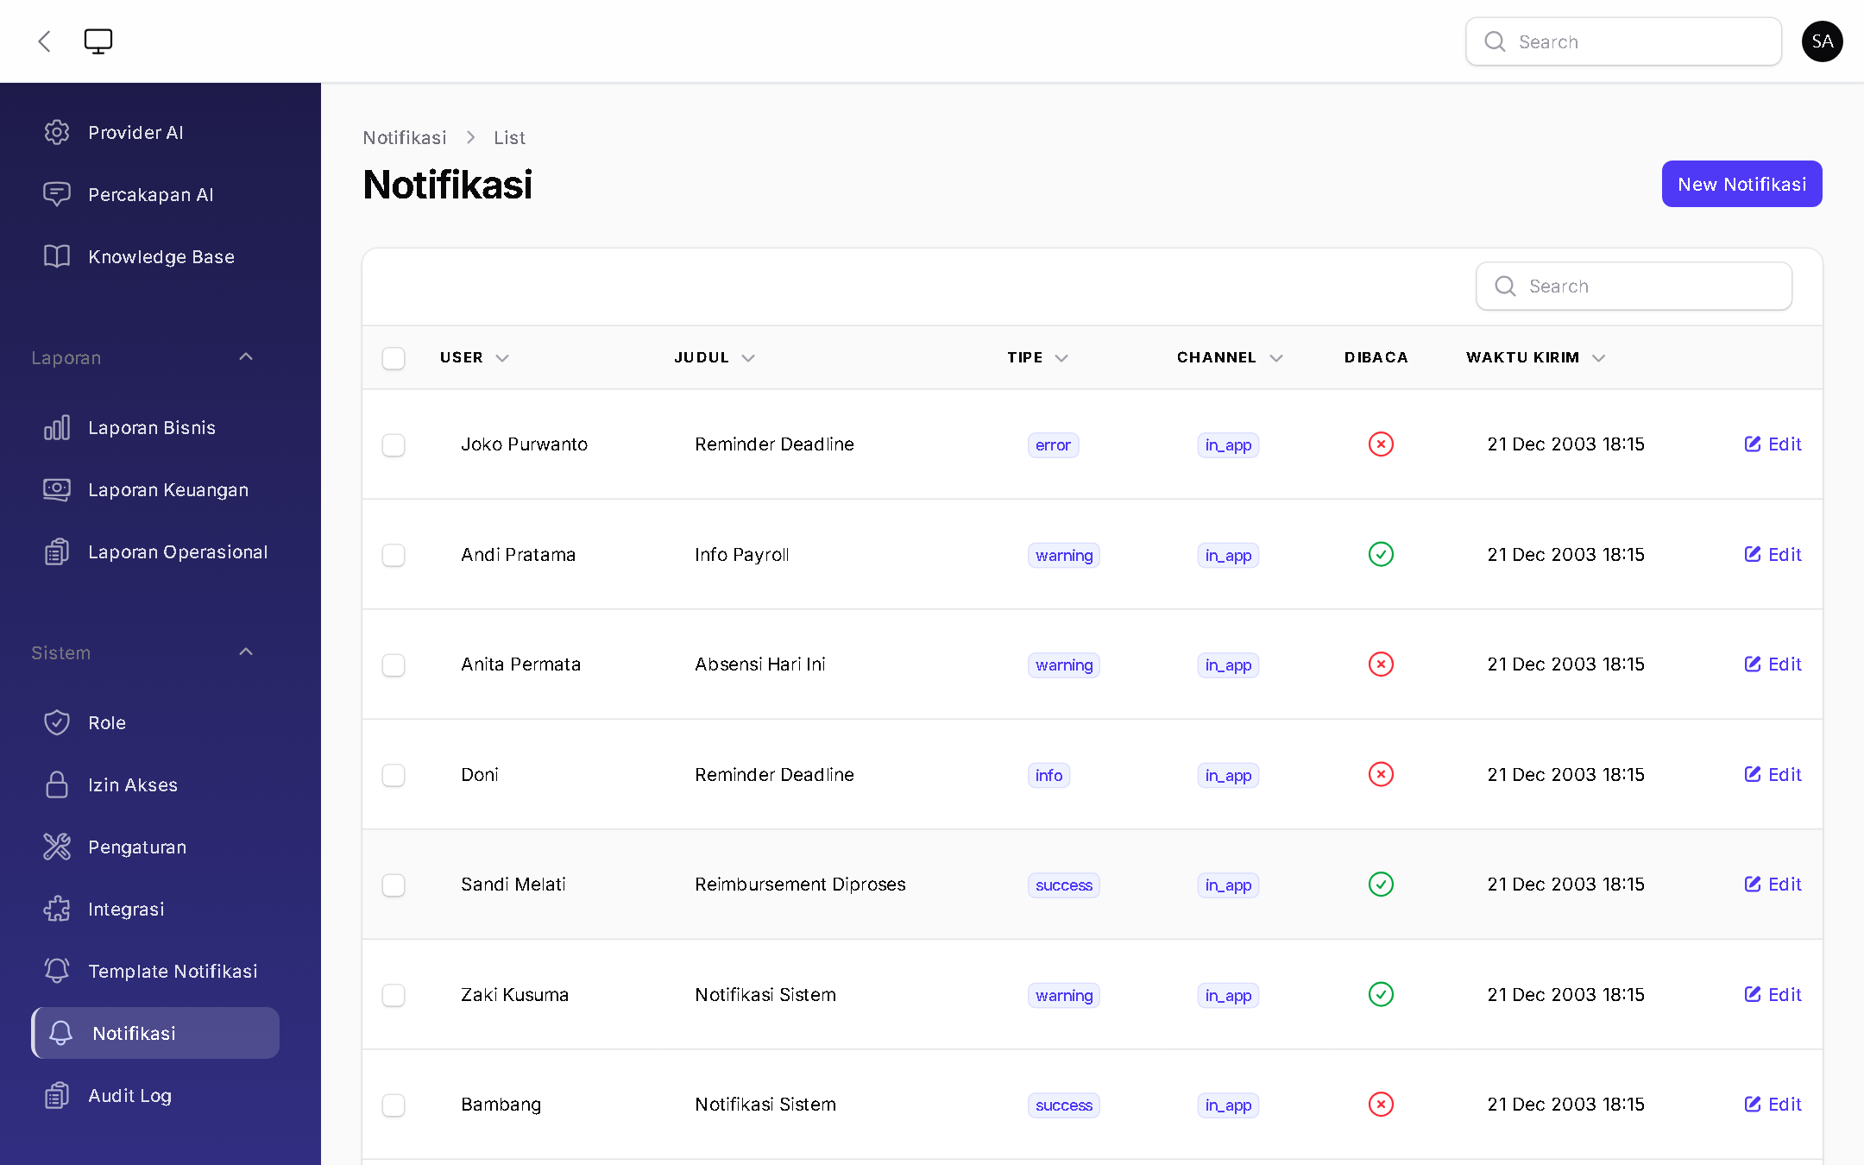Click the Laporan Bisnis bar chart icon

pyautogui.click(x=57, y=427)
